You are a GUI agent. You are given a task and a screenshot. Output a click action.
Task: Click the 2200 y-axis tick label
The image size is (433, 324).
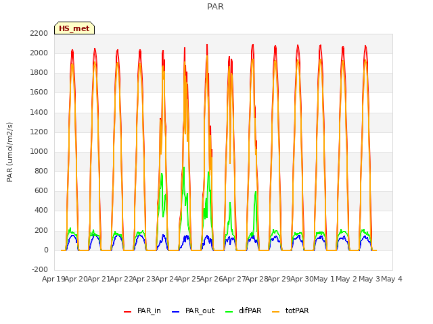(39, 33)
